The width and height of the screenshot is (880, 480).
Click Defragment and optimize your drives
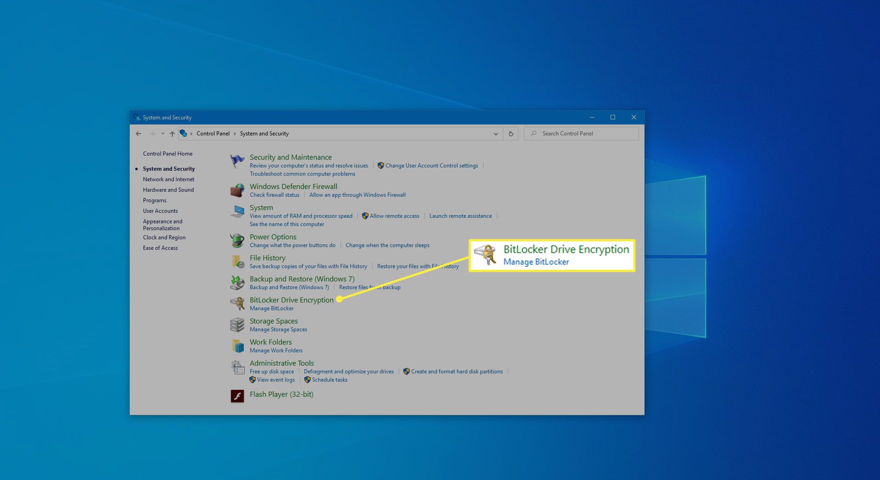pyautogui.click(x=349, y=372)
